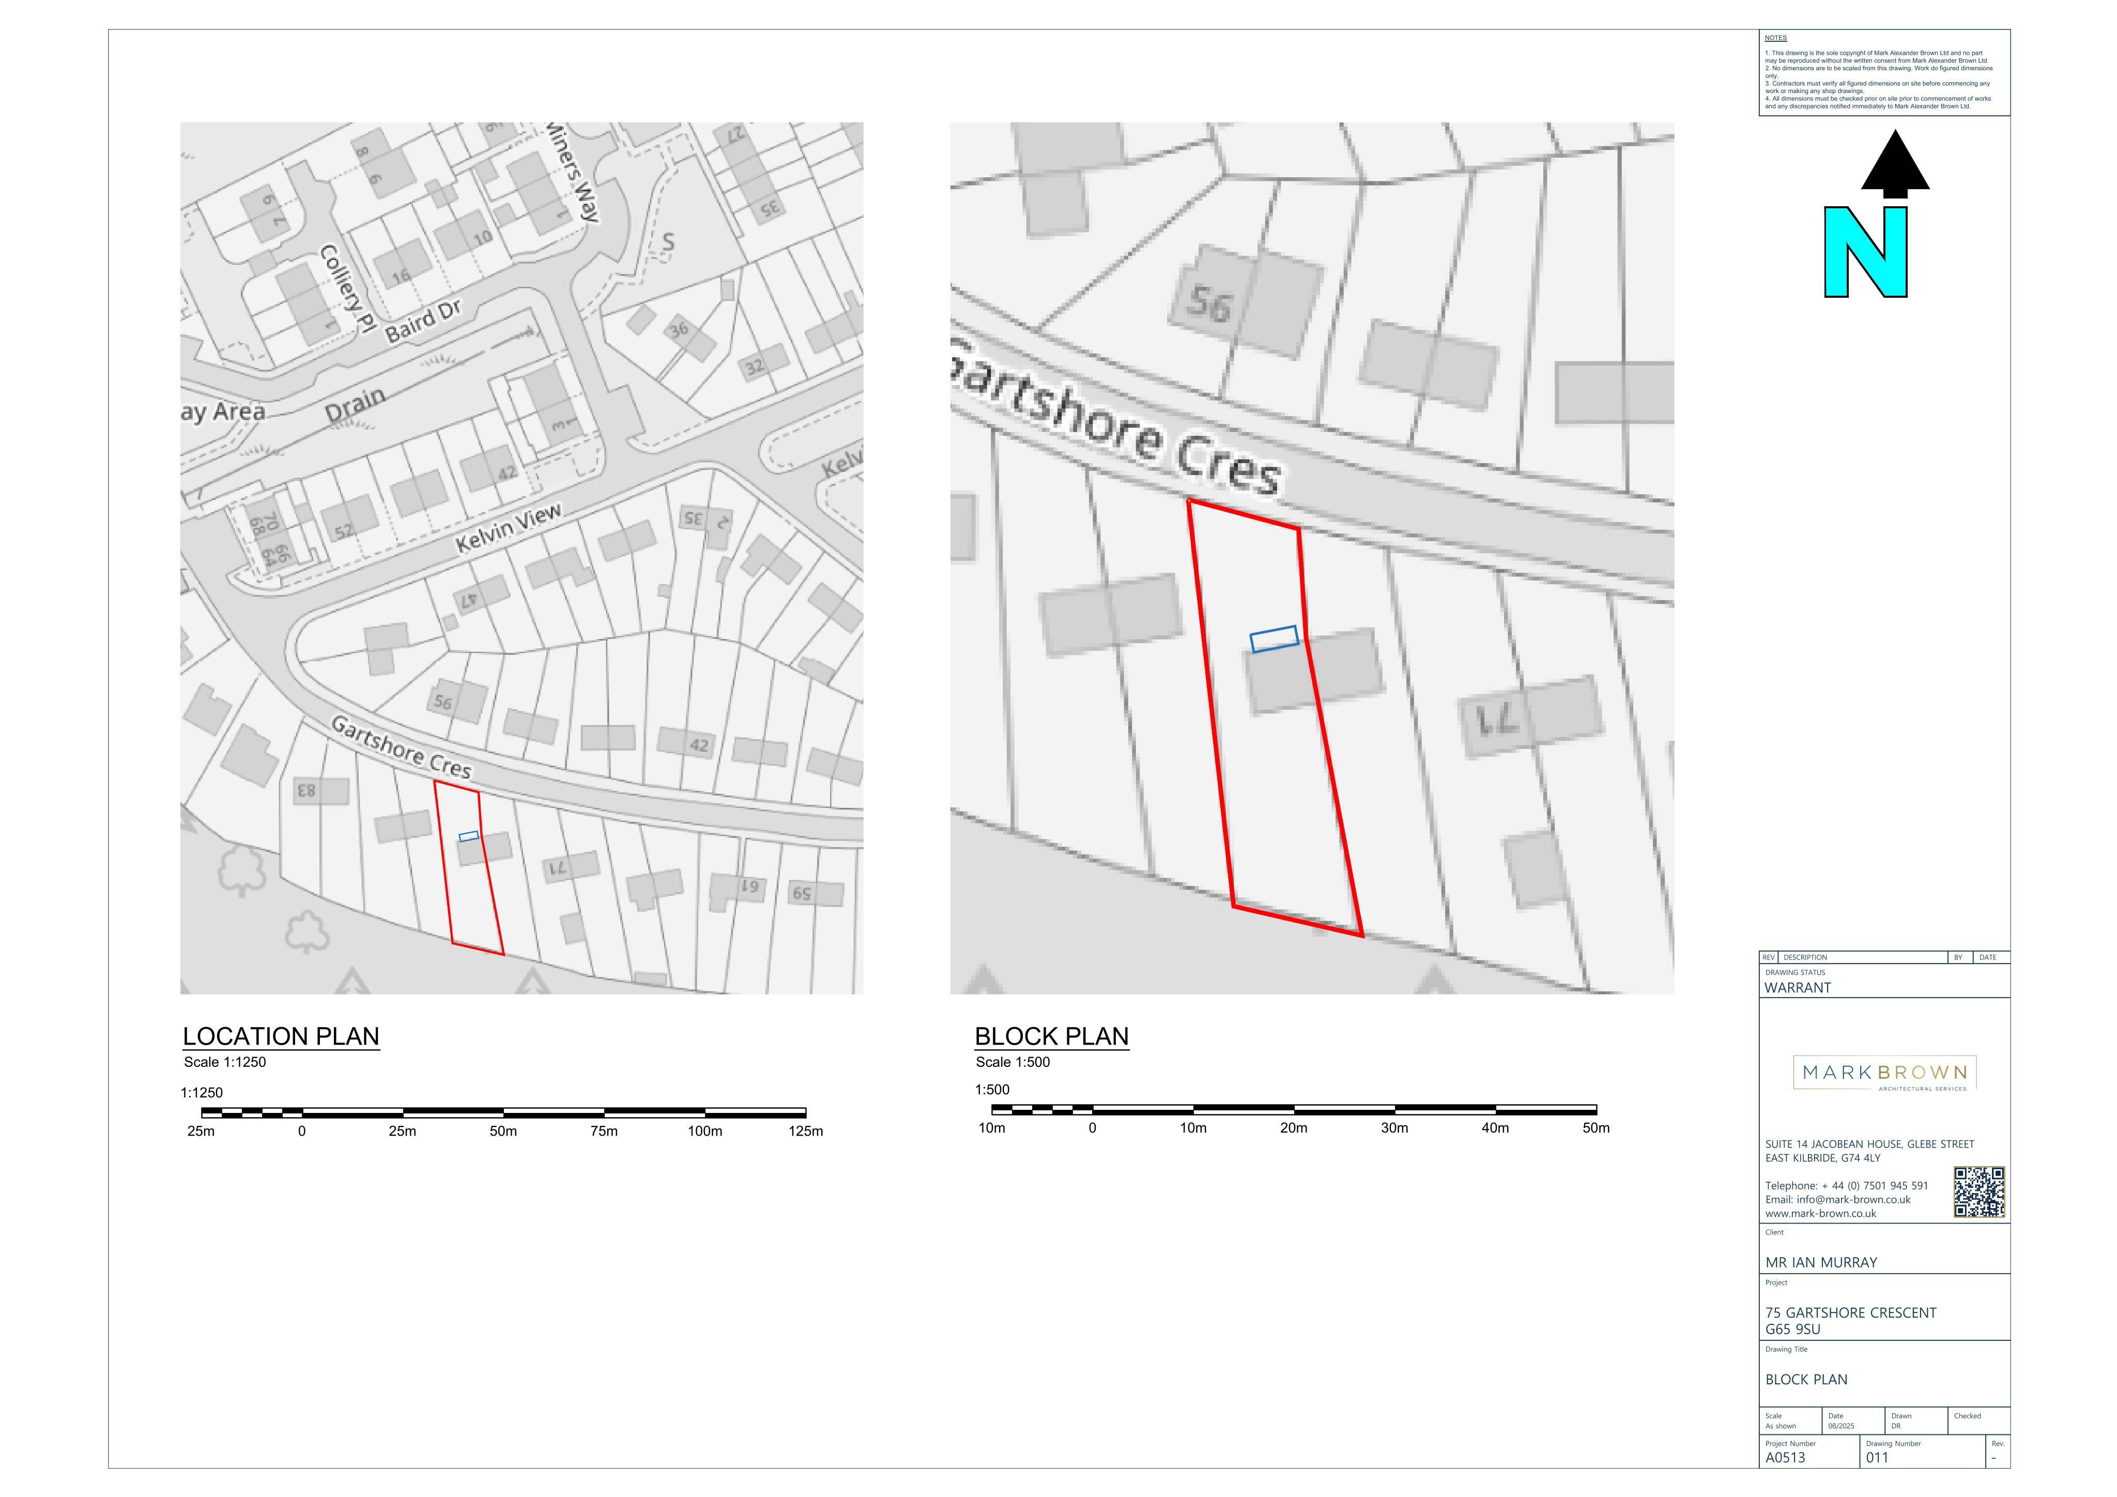Image resolution: width=2117 pixels, height=1497 pixels.
Task: Click the '100m' scale bar label
Action: [705, 1132]
